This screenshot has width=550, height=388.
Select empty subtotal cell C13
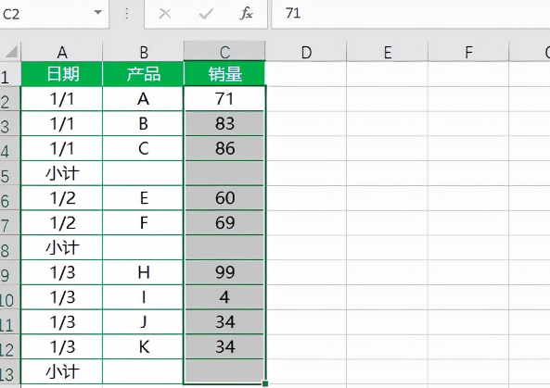[224, 372]
